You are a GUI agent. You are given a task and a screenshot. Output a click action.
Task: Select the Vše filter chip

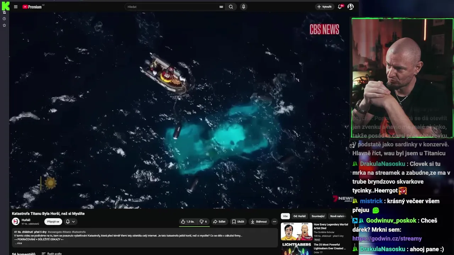coord(285,216)
